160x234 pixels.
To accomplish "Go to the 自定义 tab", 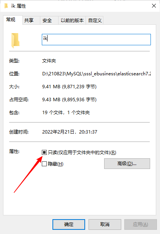I will (95, 20).
